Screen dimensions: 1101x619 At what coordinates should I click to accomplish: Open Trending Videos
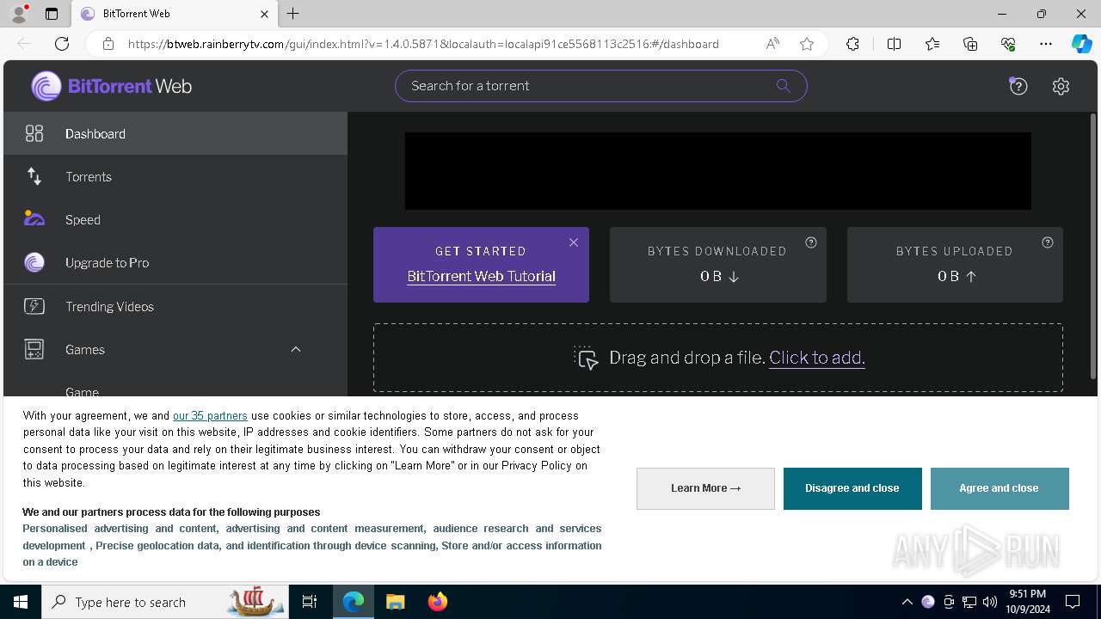coord(175,306)
